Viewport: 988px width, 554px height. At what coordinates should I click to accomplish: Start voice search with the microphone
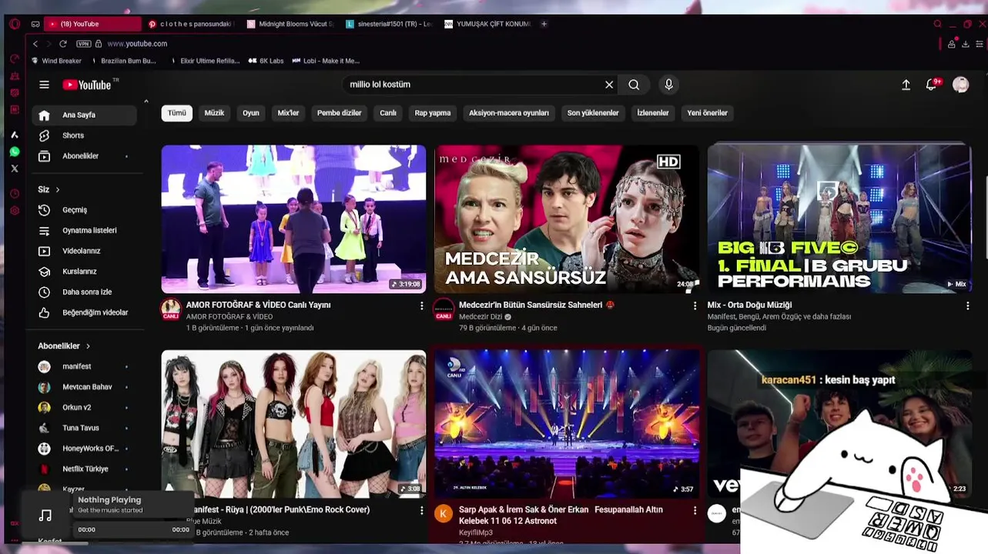coord(668,85)
